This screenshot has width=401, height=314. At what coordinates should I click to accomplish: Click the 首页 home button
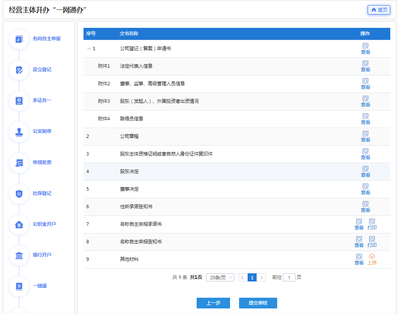click(379, 10)
